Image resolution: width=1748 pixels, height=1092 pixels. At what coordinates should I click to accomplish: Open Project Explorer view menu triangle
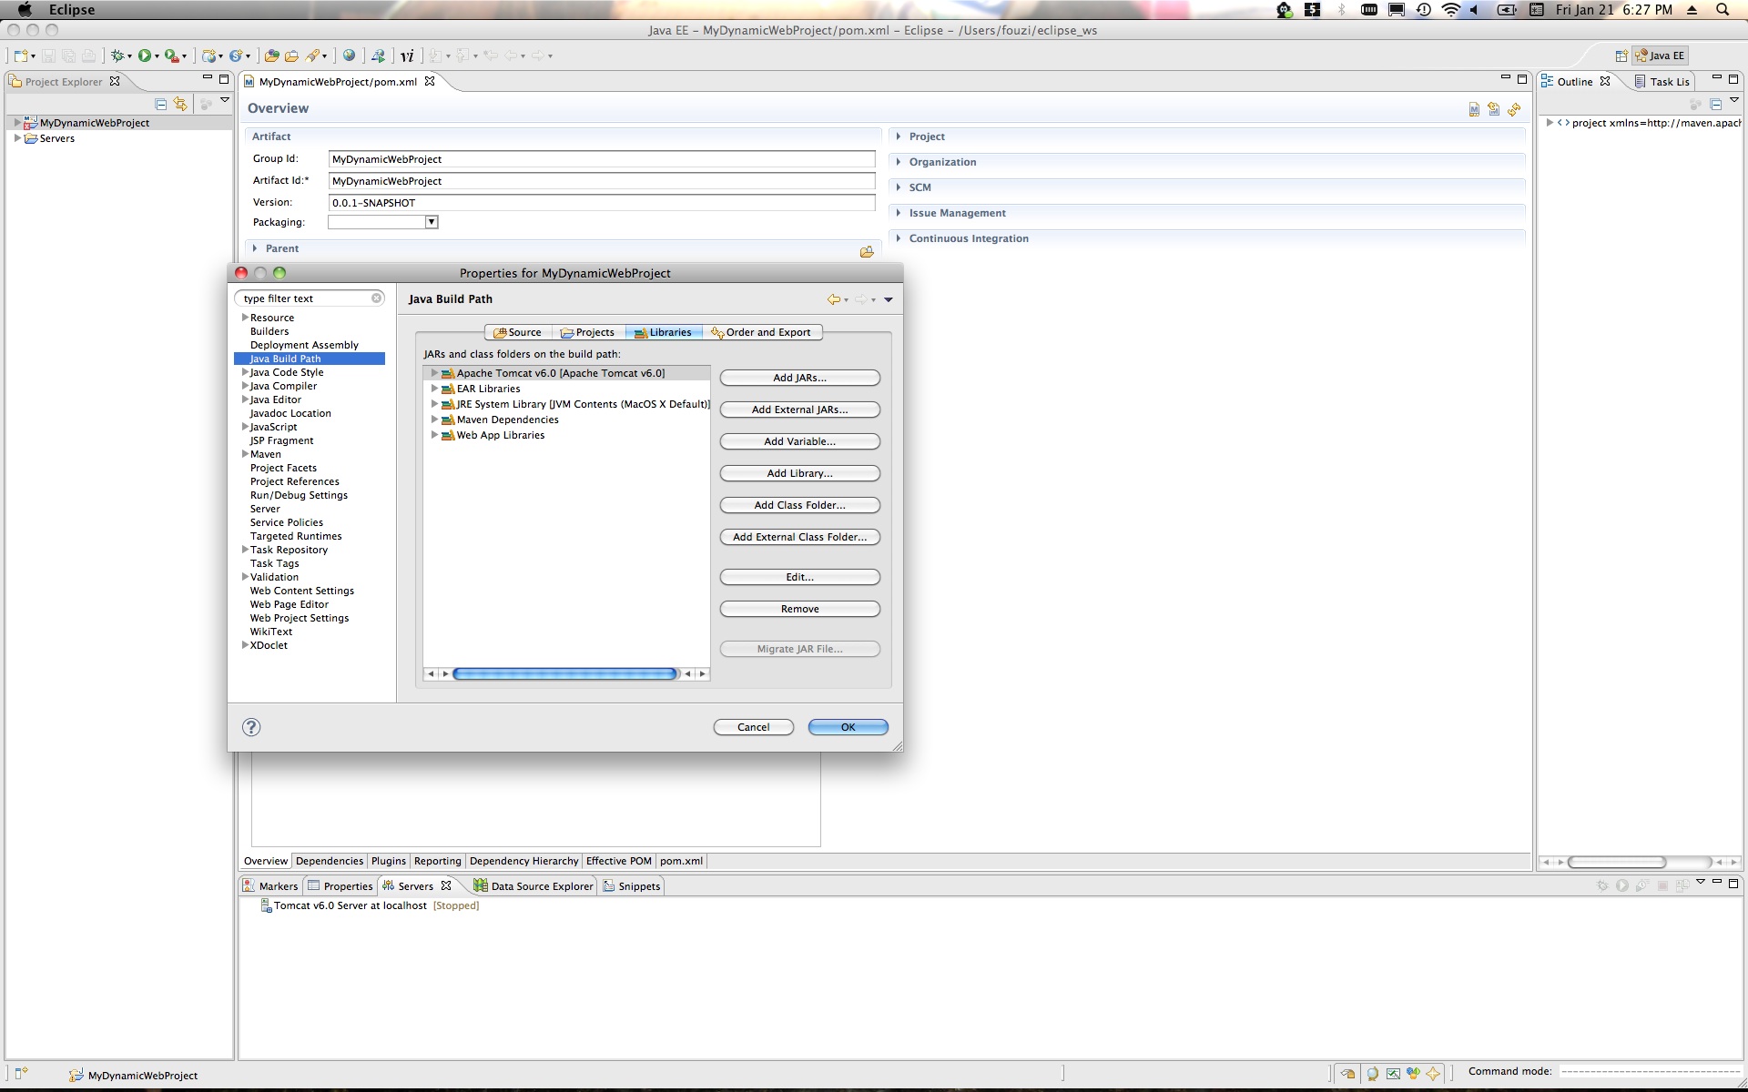(225, 100)
